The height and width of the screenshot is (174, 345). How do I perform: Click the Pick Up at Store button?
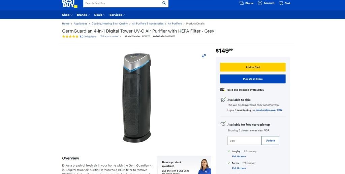pyautogui.click(x=253, y=79)
